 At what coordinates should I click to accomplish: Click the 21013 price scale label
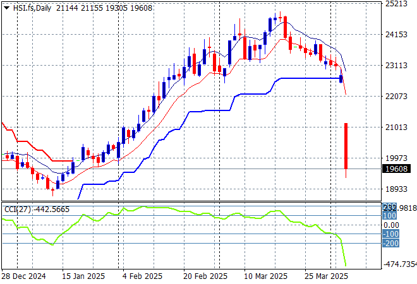coord(397,127)
